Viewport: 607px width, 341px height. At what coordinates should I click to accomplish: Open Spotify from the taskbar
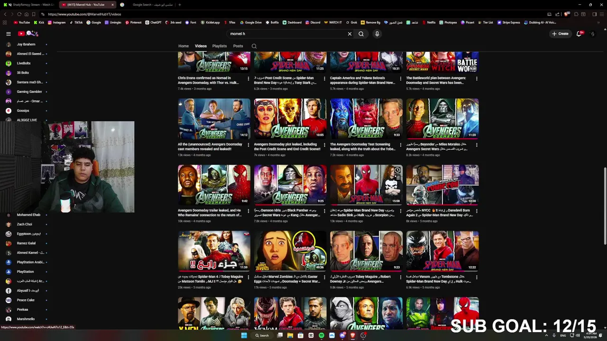322,335
